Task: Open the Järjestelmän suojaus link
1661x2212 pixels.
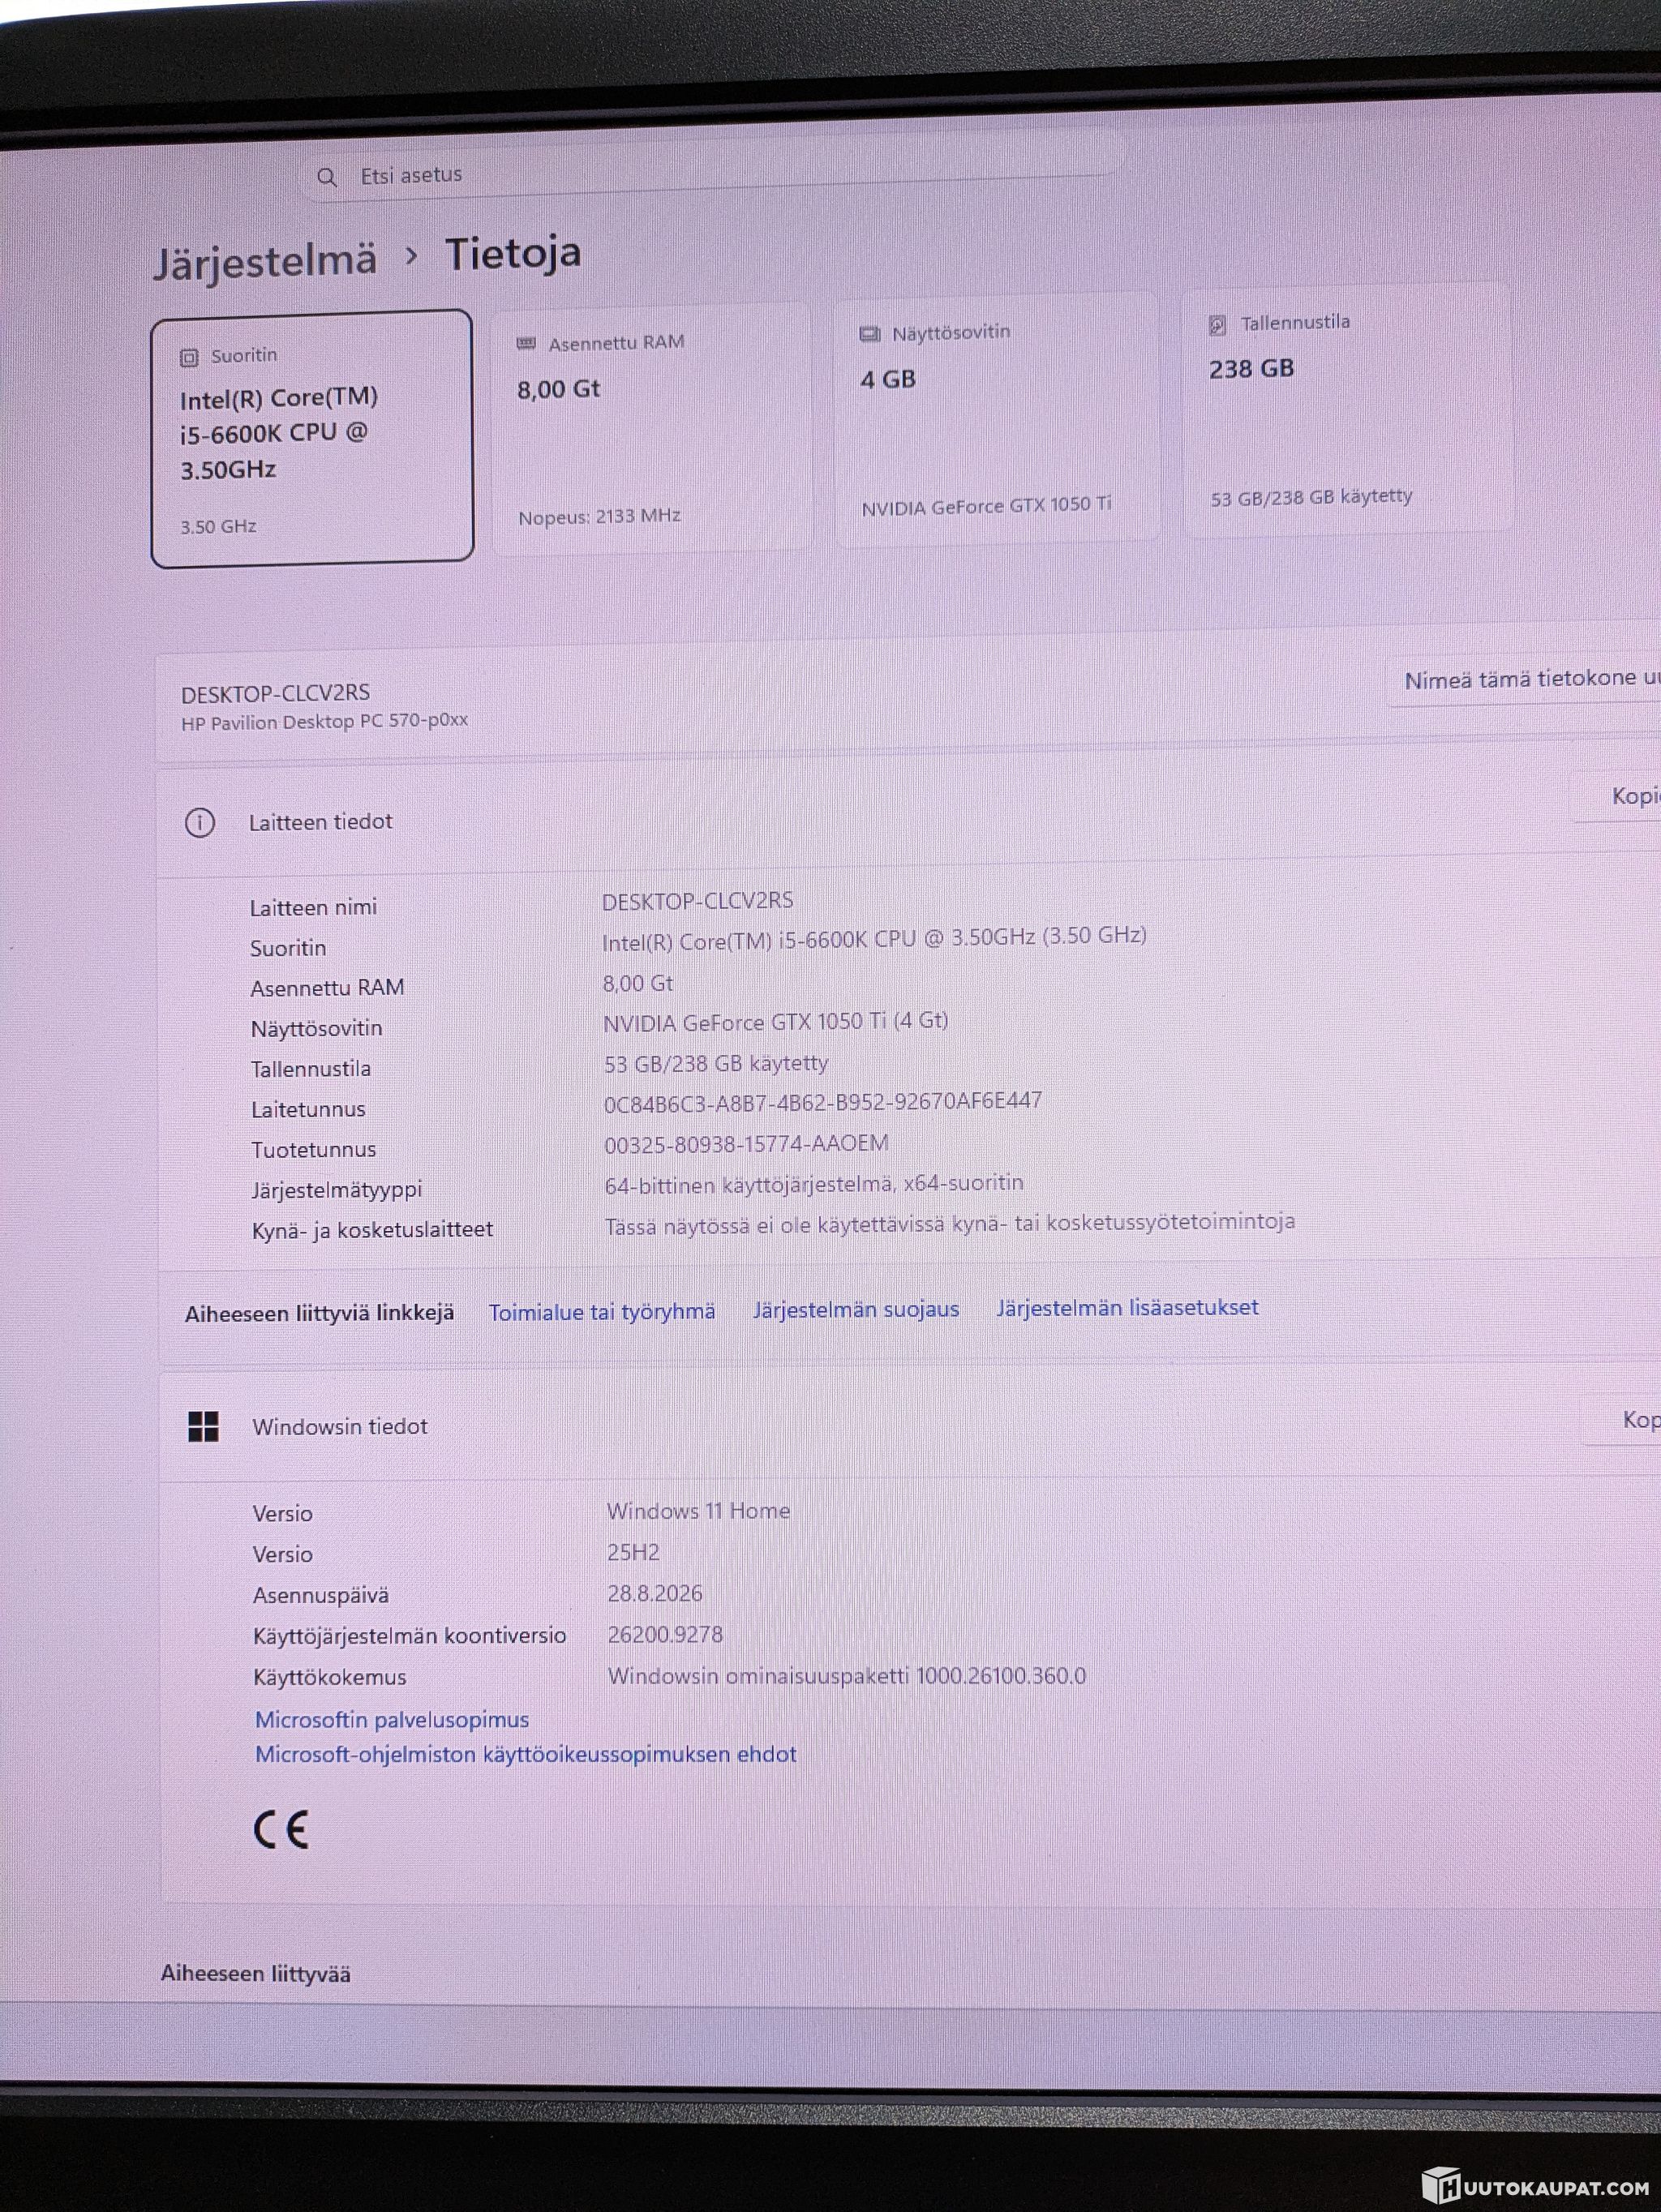Action: point(856,1310)
